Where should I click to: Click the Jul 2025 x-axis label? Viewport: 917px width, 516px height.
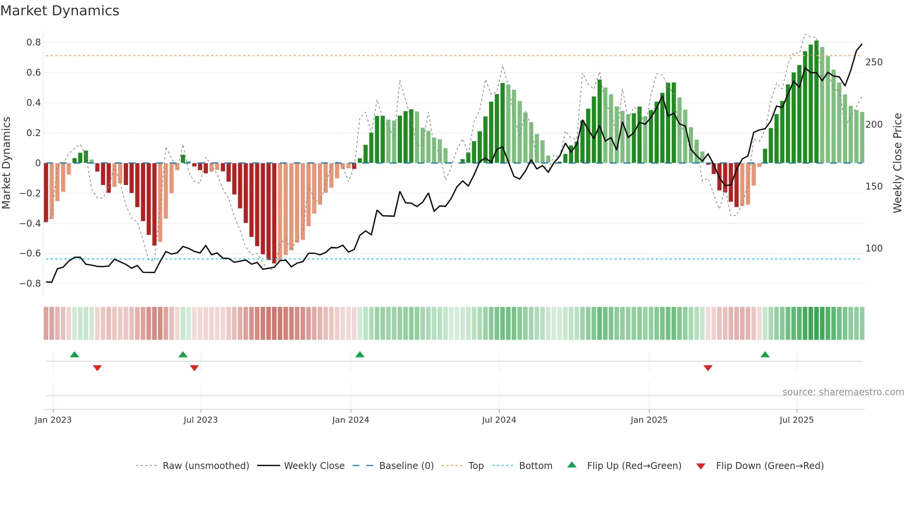(x=797, y=420)
